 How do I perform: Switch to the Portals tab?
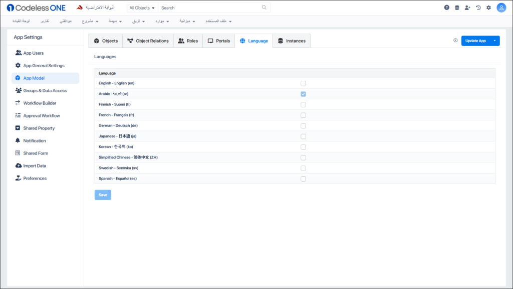pos(218,41)
